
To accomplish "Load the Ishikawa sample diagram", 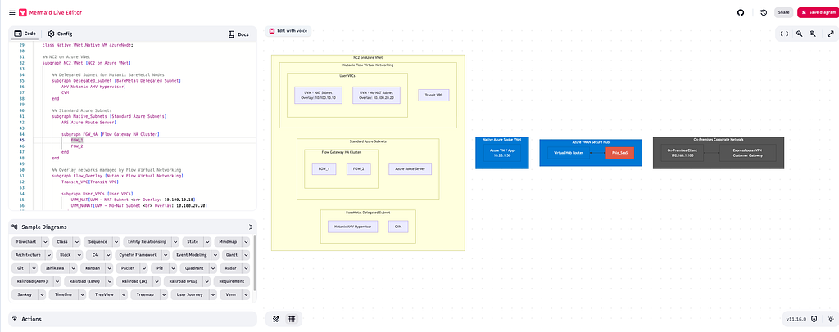I will click(x=55, y=268).
